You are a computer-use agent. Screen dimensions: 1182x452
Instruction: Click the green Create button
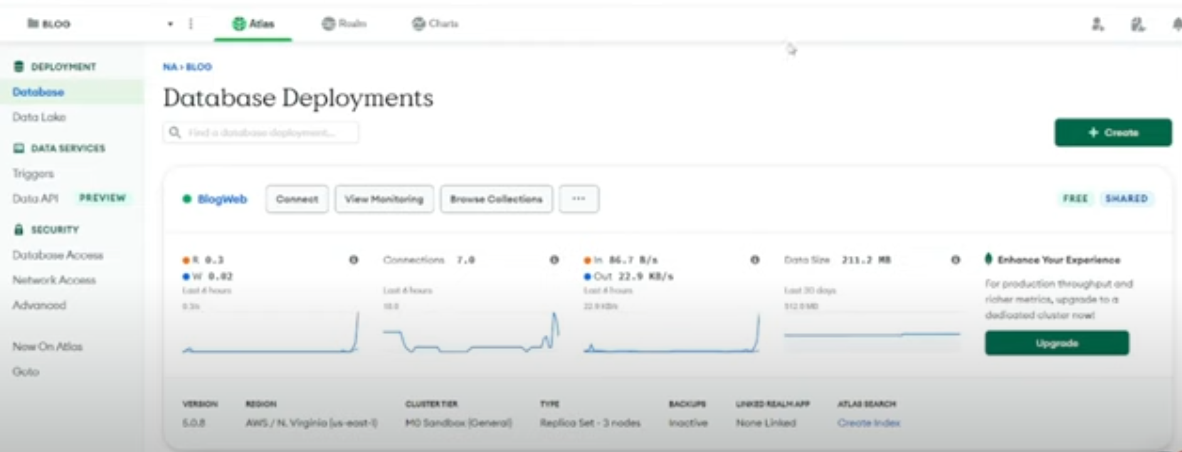1112,132
